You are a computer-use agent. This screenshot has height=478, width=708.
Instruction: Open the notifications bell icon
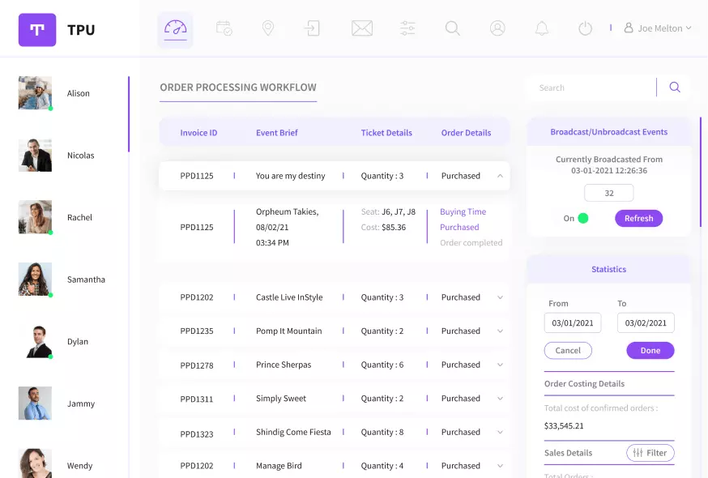click(x=541, y=28)
